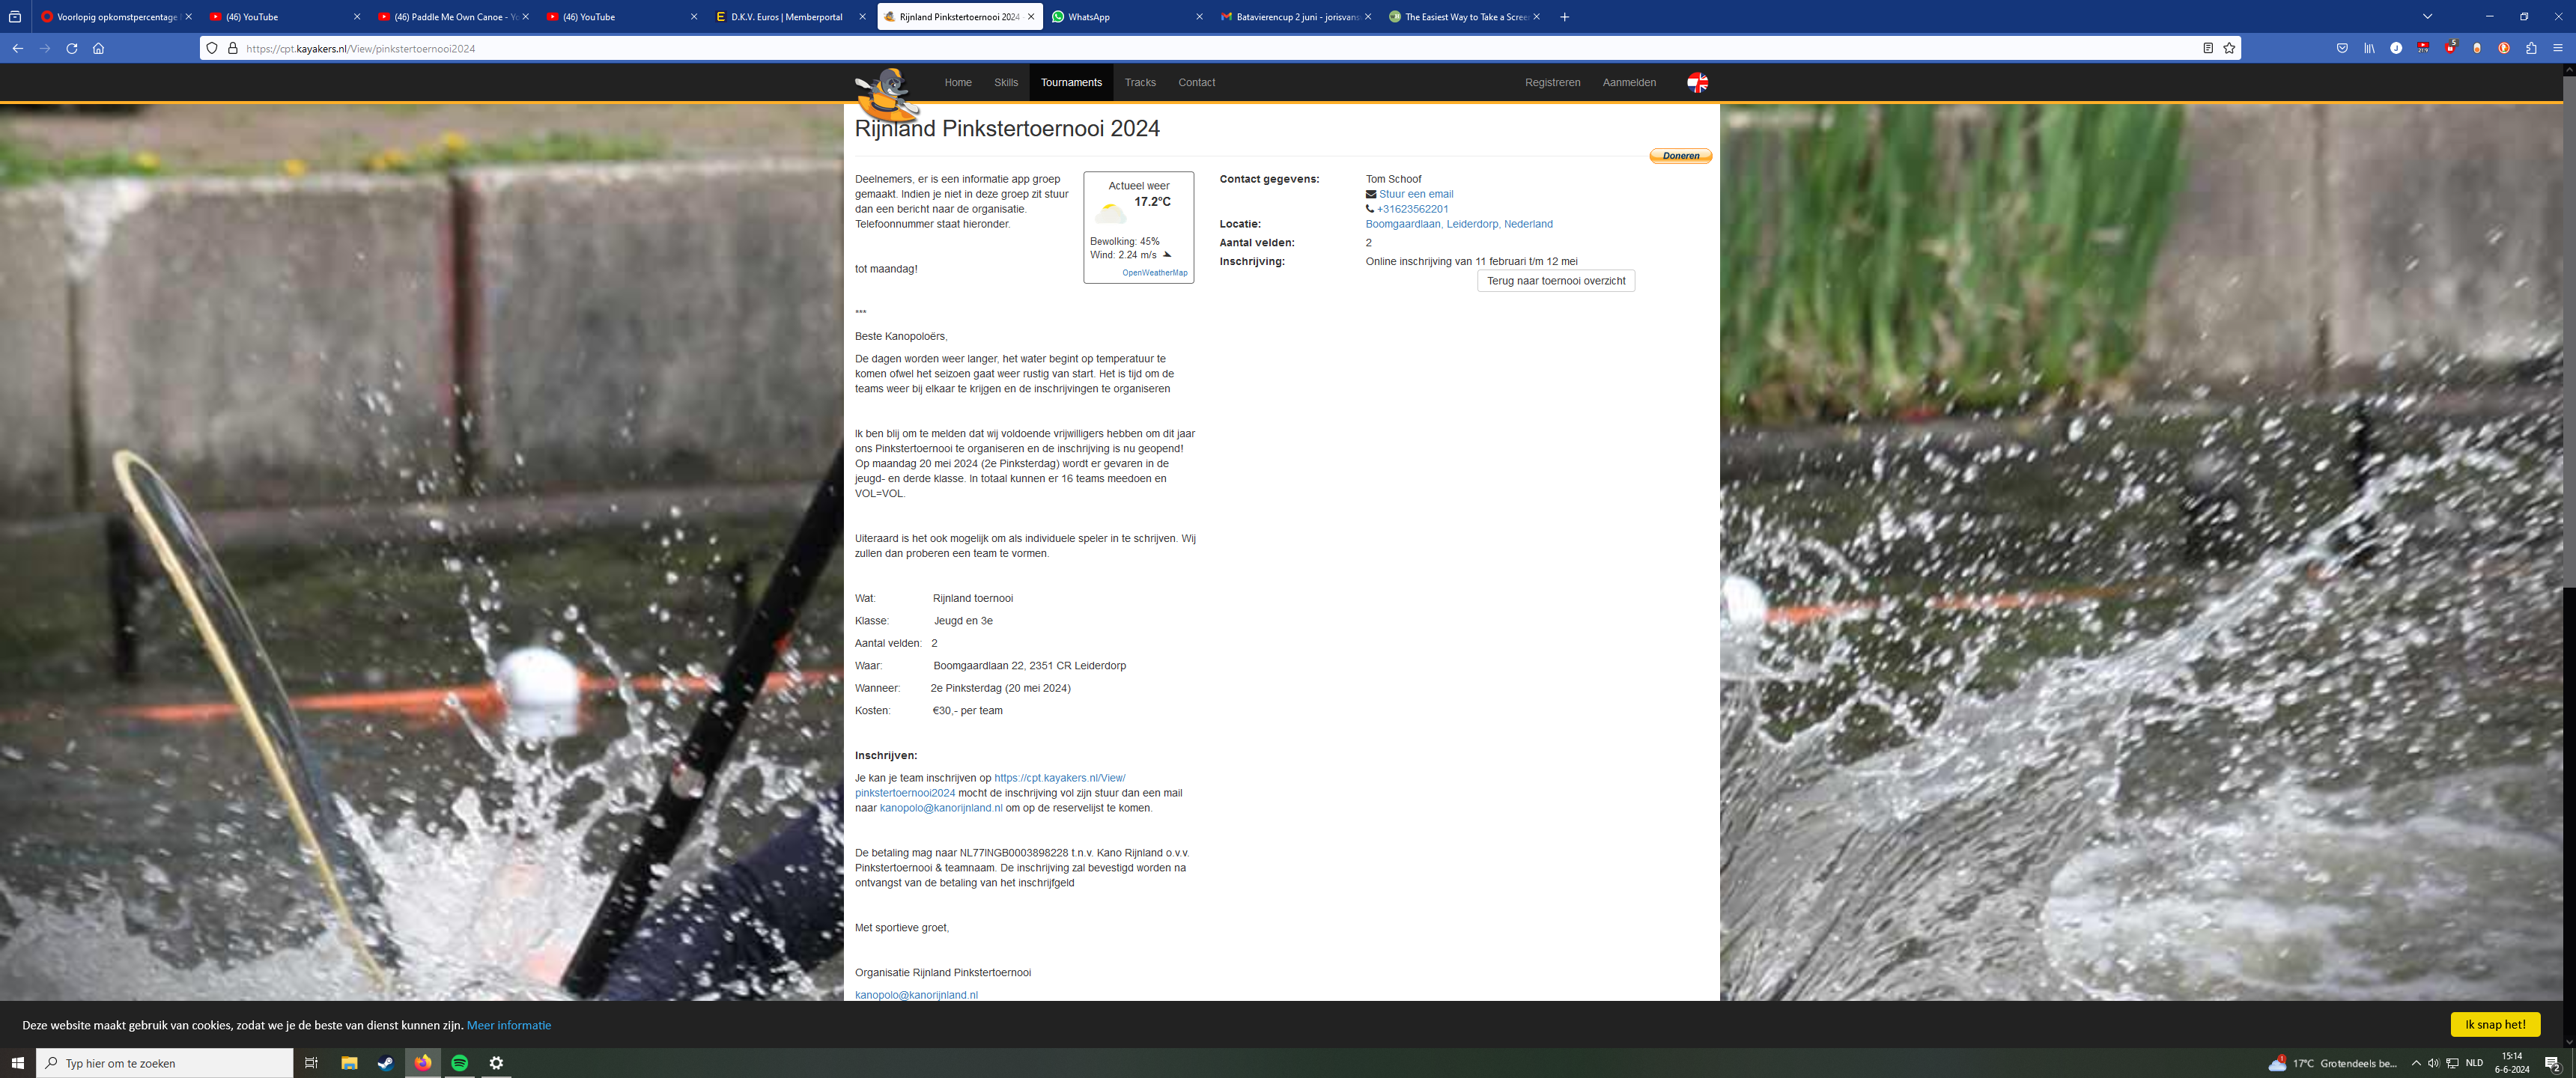
Task: Click 'Terug naar toernooi overzicht' button
Action: (1555, 281)
